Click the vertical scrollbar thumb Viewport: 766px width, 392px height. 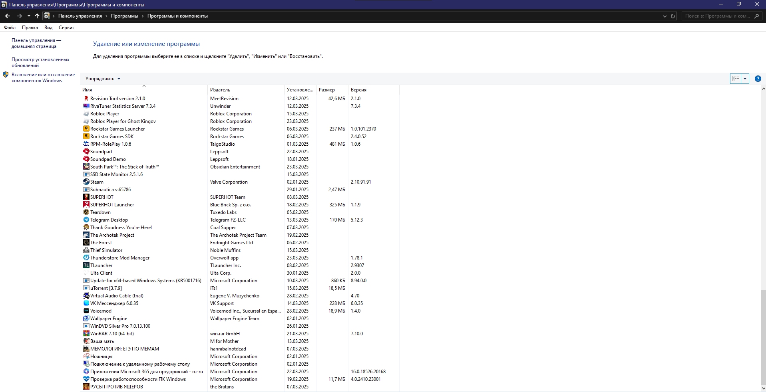click(763, 337)
